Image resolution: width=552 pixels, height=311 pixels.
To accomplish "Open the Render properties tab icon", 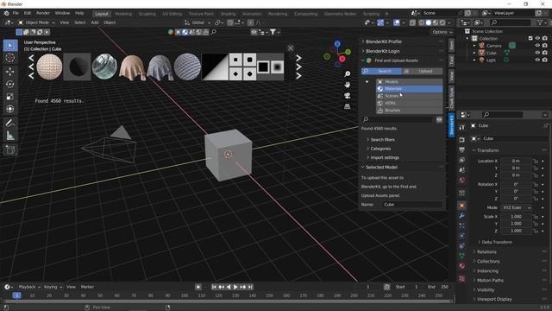I will [462, 140].
